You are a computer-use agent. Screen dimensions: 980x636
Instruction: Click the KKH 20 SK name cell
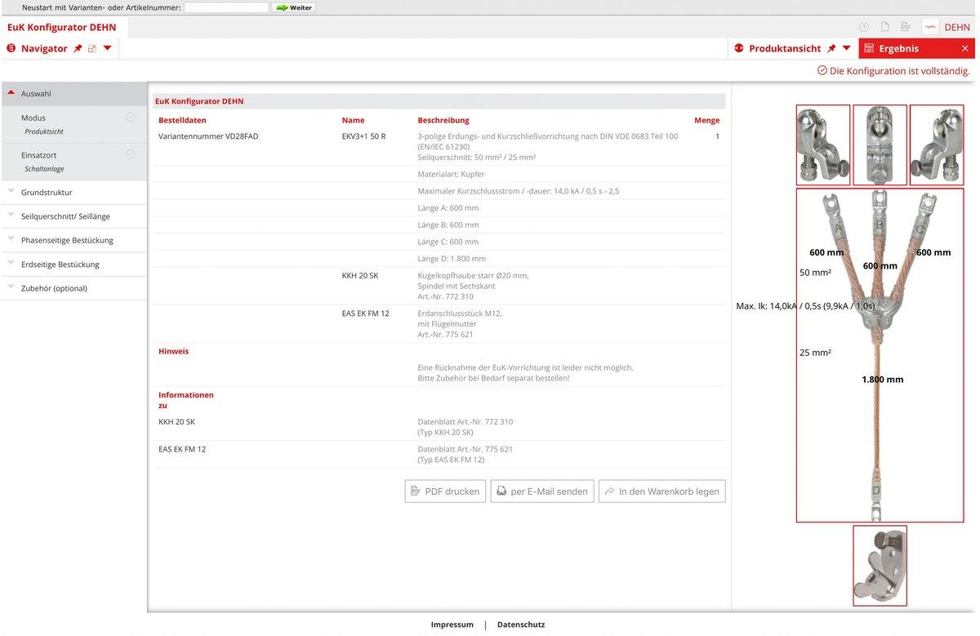pos(360,276)
